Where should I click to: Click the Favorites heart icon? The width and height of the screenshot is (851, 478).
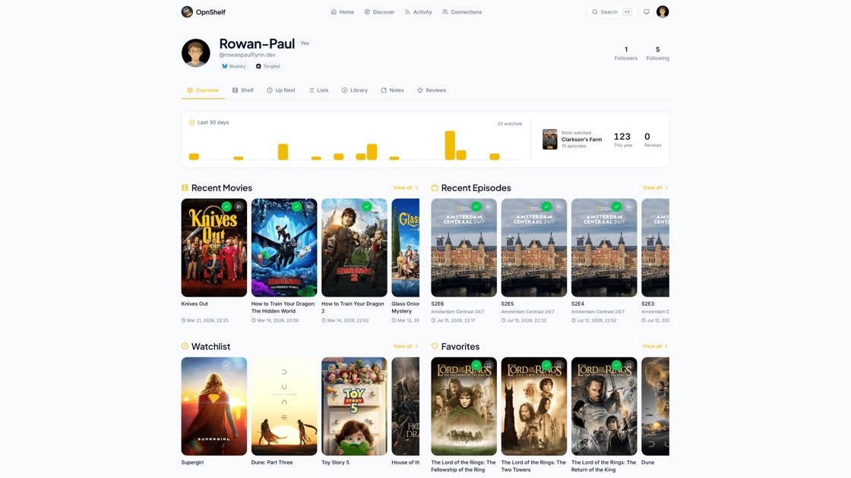[434, 346]
